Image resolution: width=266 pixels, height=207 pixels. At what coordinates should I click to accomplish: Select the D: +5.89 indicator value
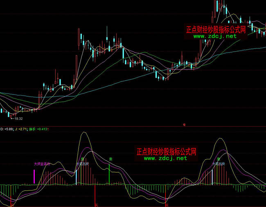(x=8, y=129)
